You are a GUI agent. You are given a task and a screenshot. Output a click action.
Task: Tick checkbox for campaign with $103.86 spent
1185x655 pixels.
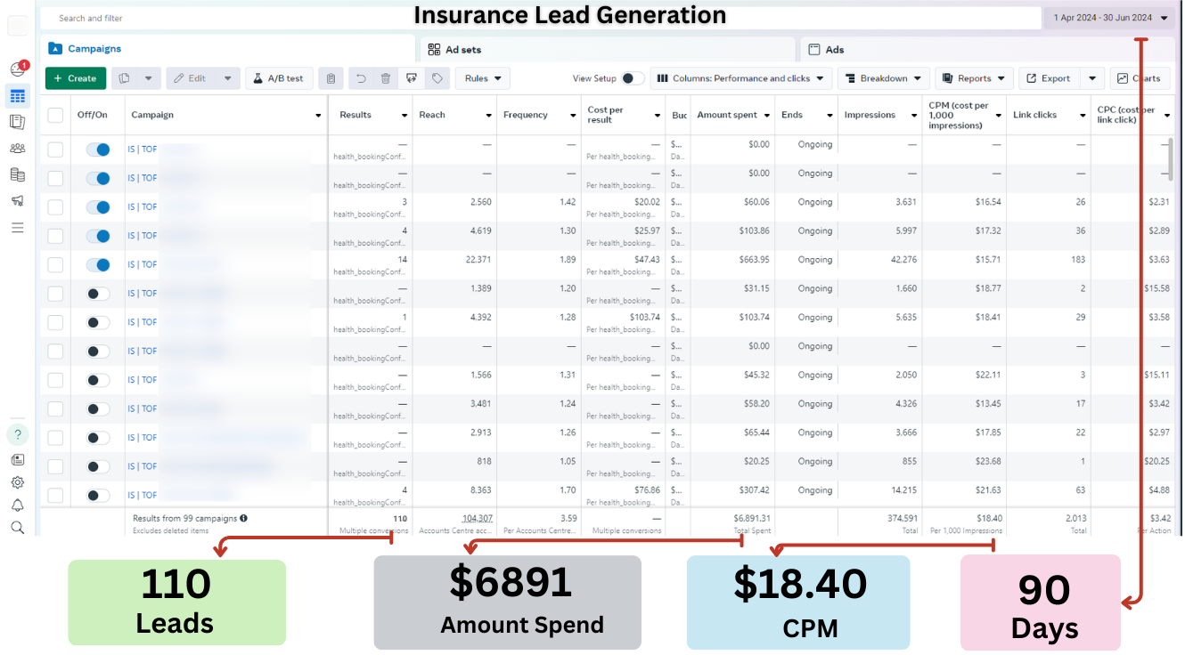coord(55,236)
